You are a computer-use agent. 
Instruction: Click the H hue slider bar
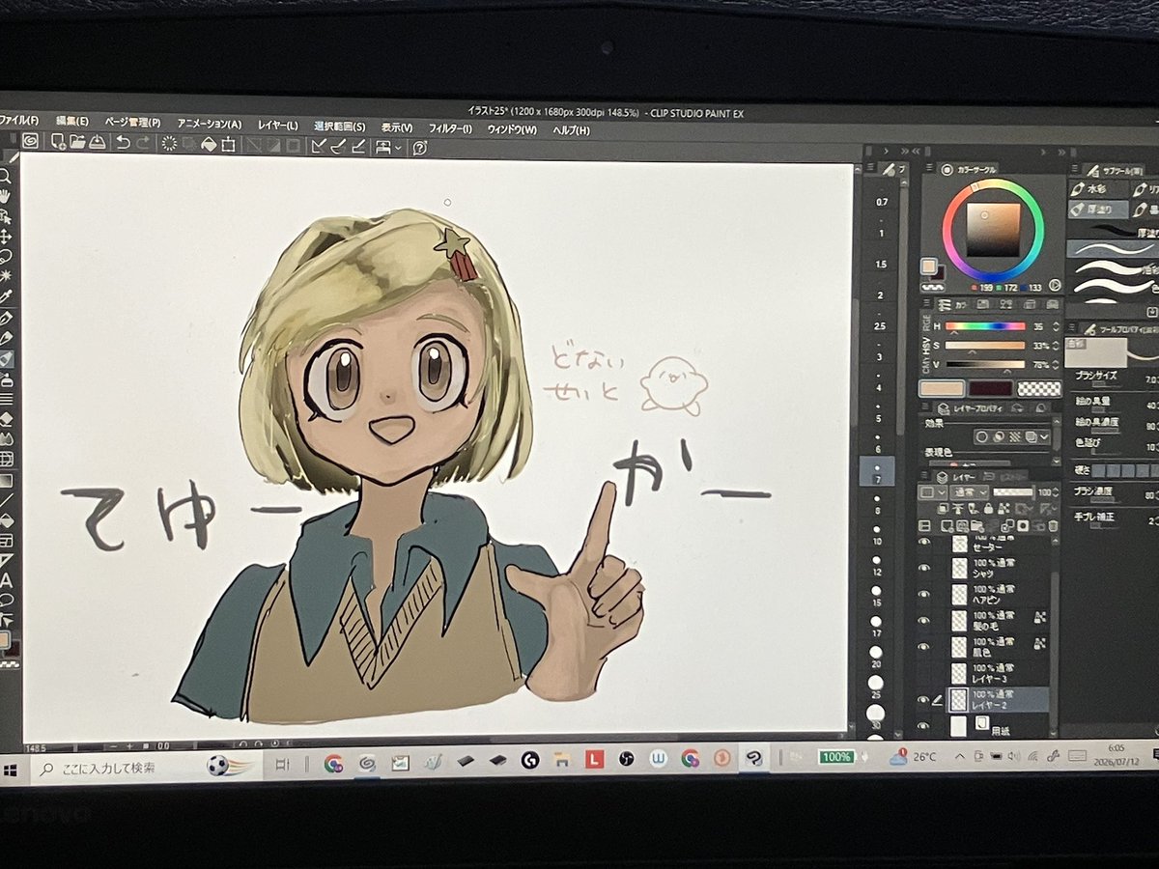(x=984, y=326)
